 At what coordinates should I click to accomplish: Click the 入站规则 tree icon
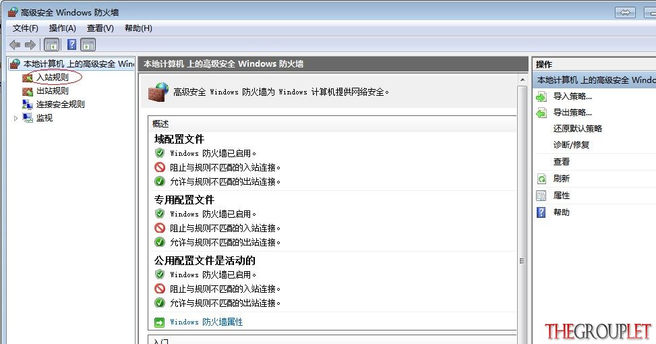[28, 78]
